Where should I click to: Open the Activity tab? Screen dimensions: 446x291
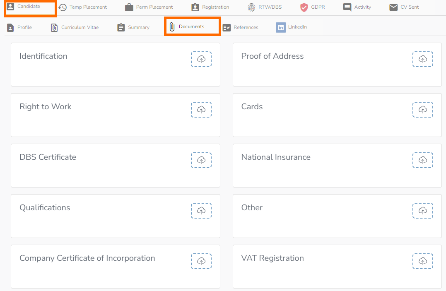pyautogui.click(x=357, y=7)
